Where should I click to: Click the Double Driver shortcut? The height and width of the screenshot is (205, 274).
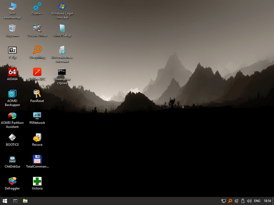(37, 28)
